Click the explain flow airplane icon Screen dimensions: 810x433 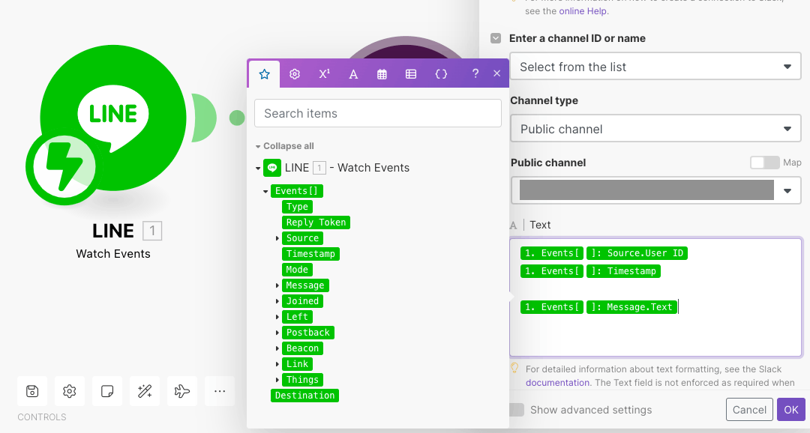click(x=182, y=391)
